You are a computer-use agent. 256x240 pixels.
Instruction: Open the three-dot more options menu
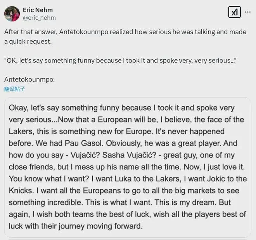[x=248, y=12]
